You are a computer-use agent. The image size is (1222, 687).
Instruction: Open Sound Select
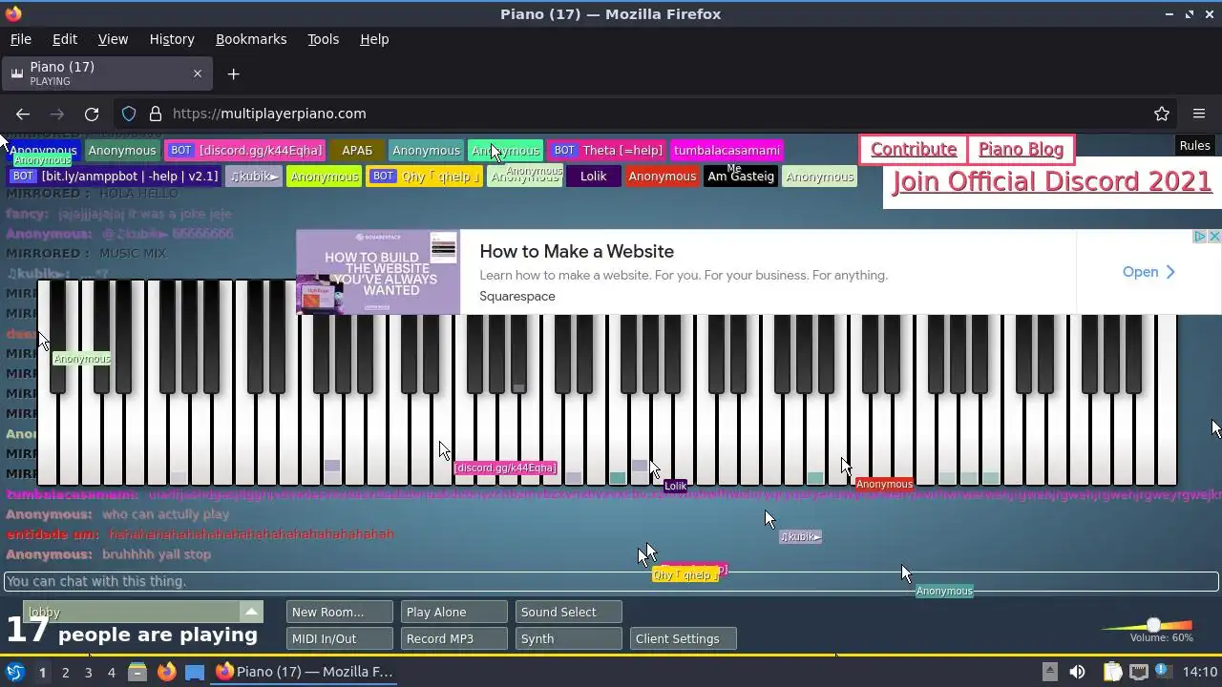[568, 613]
